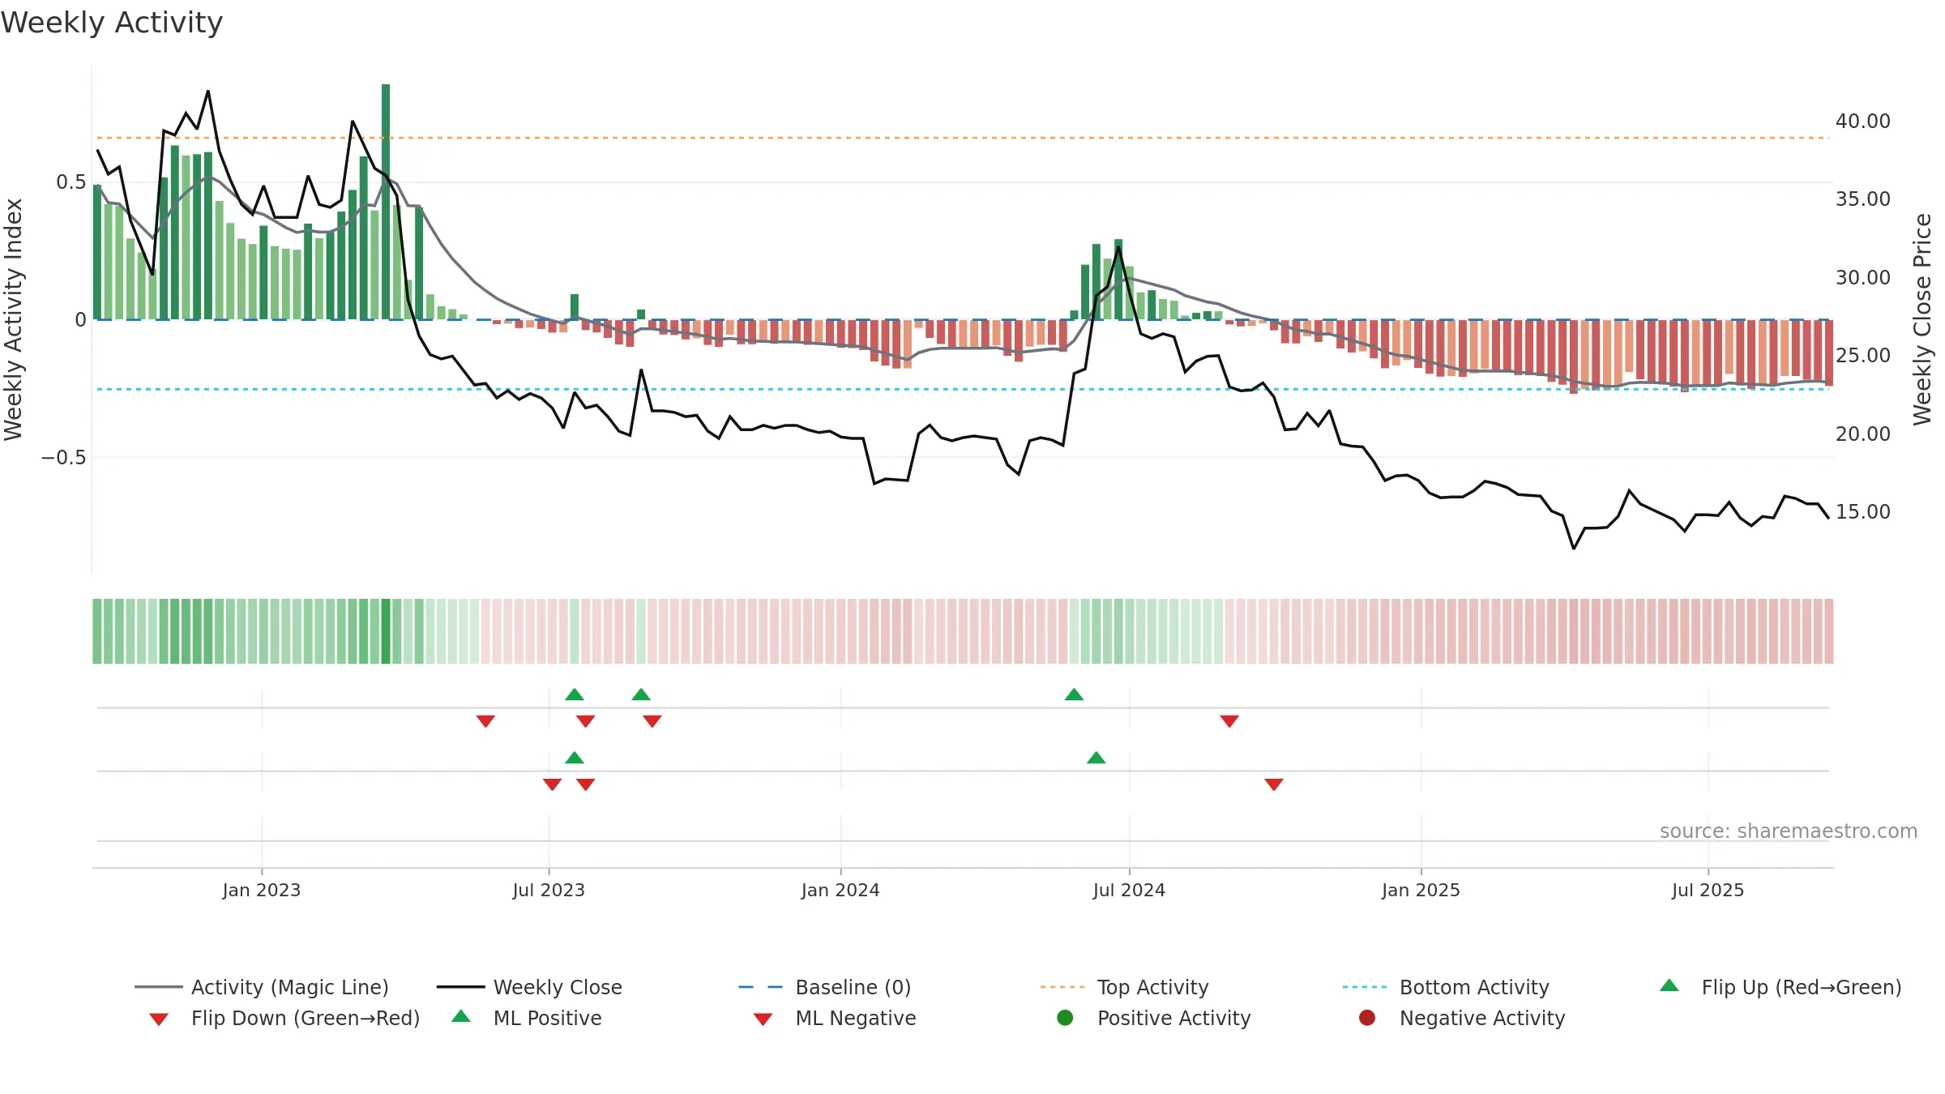Click the tallest dark green activity bar
Image resolution: width=1945 pixels, height=1094 pixels.
(x=386, y=202)
